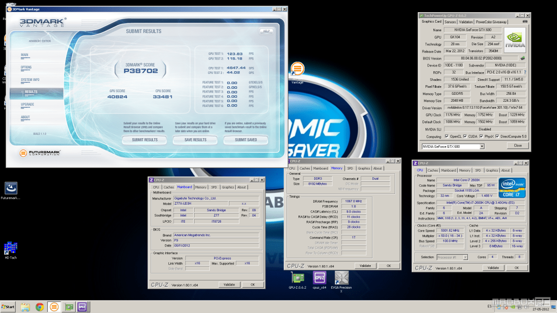Click the GPU Name field in GPU-Z

[472, 30]
